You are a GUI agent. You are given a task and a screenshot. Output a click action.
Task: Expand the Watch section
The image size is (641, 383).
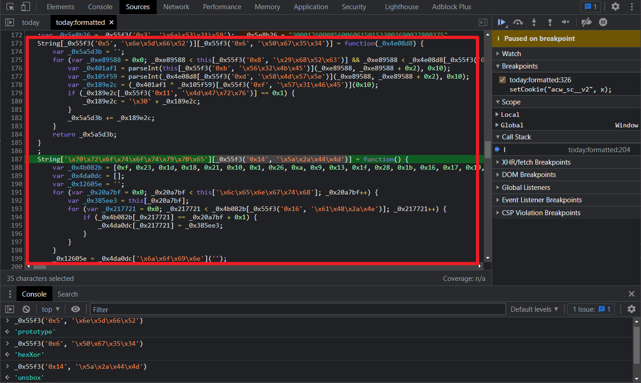511,54
